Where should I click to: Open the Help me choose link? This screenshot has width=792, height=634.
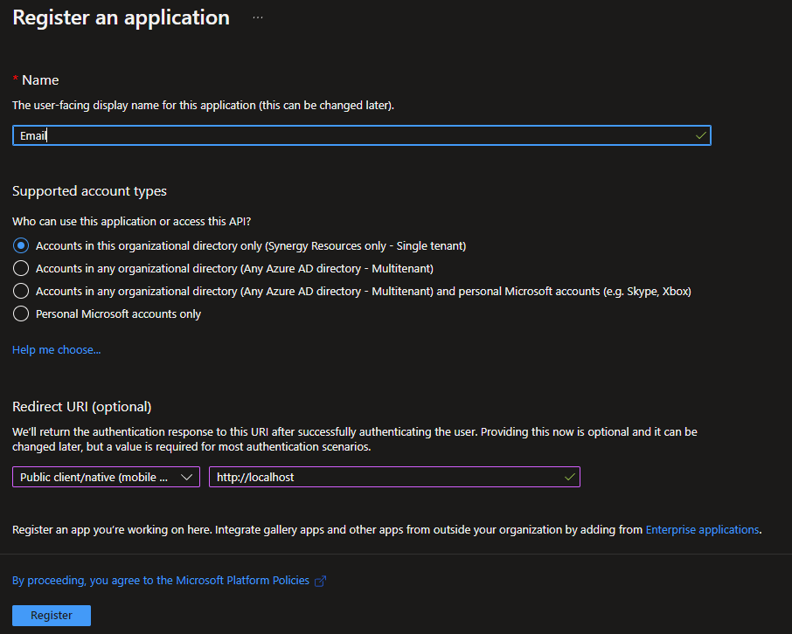pyautogui.click(x=57, y=350)
